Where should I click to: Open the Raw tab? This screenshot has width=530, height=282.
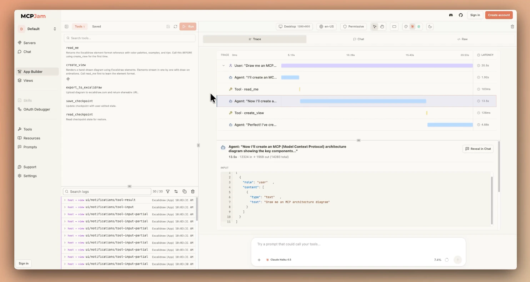click(462, 39)
